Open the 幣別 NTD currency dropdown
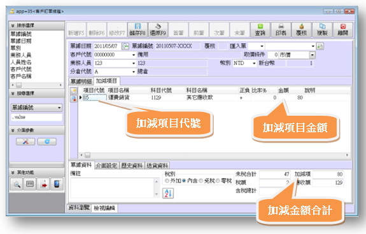Viewport: 366px width, 234px height. click(254, 63)
